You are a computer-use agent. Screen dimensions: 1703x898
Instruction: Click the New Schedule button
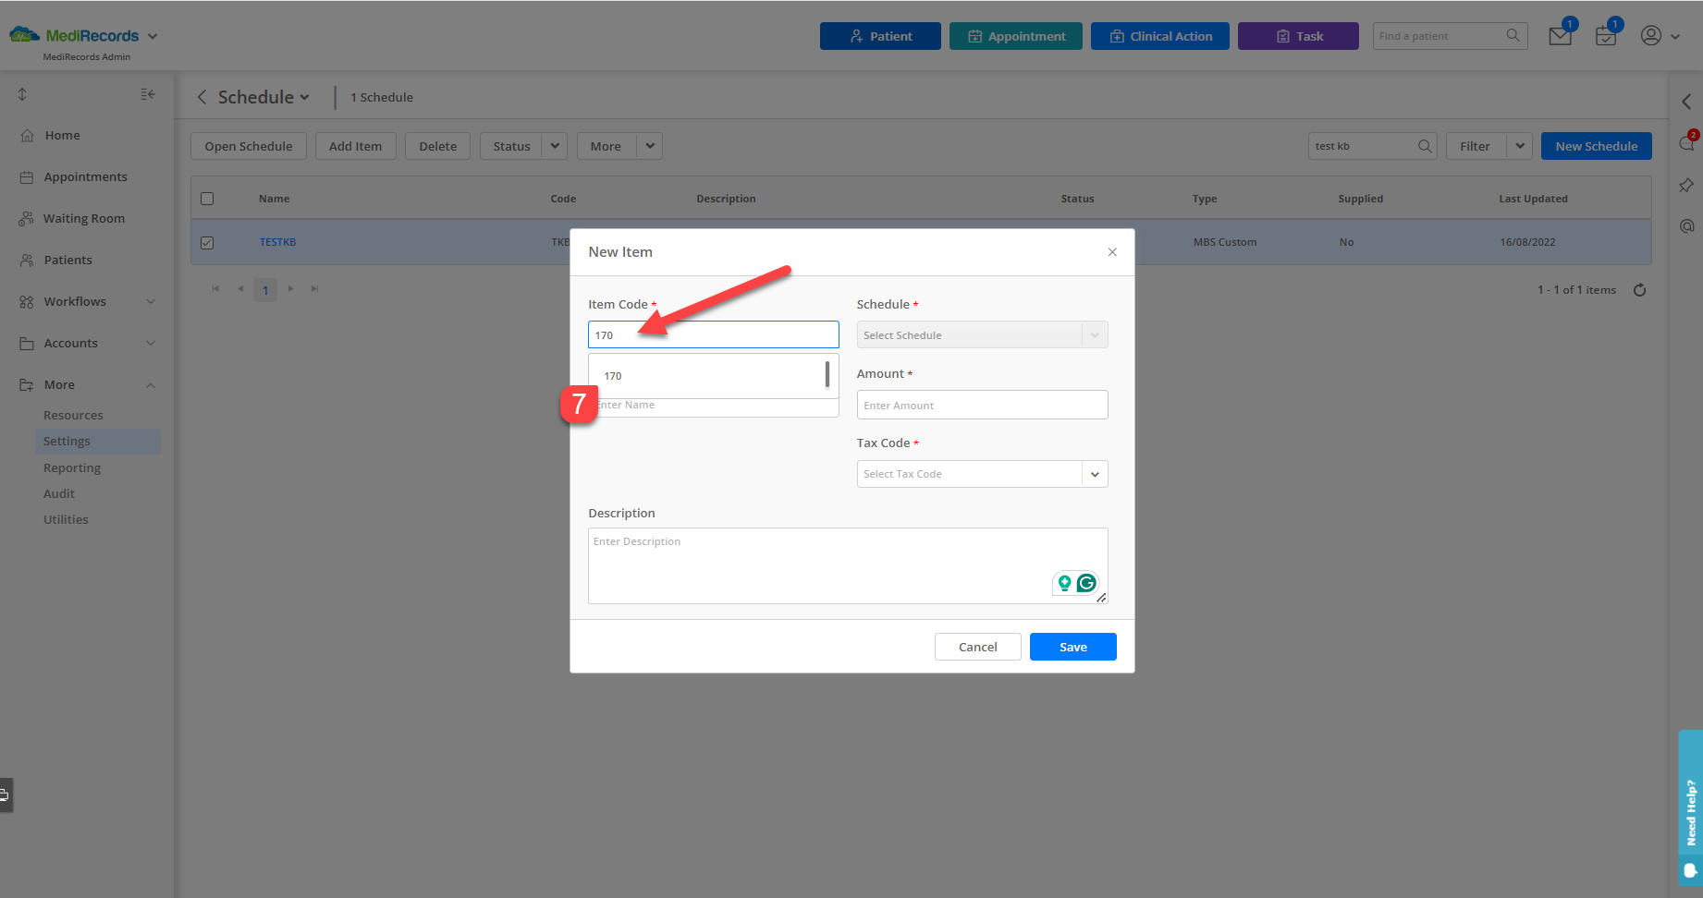click(1596, 145)
